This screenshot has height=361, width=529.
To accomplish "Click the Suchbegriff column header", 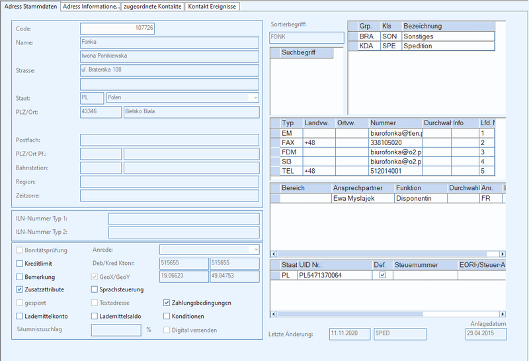I will tap(306, 52).
